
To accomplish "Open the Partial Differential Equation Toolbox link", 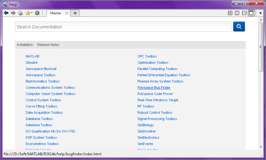I will pyautogui.click(x=164, y=75).
